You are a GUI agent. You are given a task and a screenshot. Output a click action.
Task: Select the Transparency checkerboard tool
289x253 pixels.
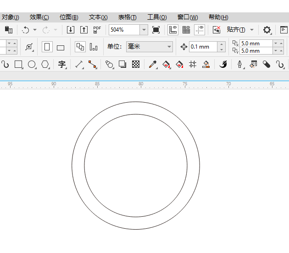coord(136,64)
